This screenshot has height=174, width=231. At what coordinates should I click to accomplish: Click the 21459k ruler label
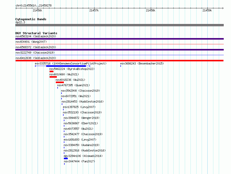click(x=207, y=10)
